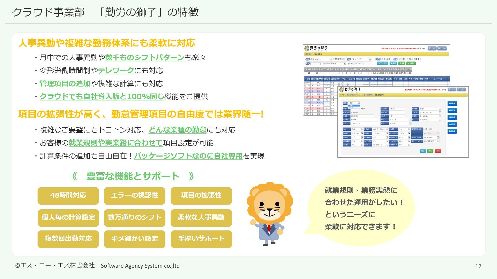The image size is (497, 279).
Task: Click the green update button in front screenshot
Action: pos(430,151)
